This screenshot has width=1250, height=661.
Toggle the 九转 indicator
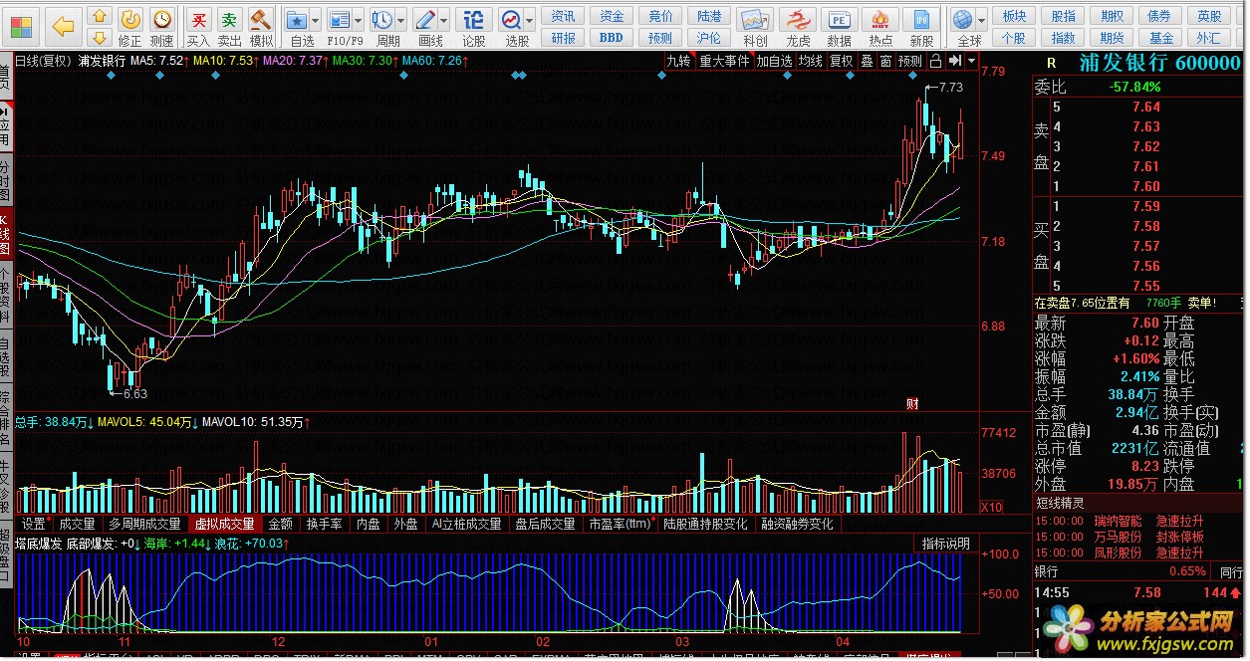click(678, 61)
